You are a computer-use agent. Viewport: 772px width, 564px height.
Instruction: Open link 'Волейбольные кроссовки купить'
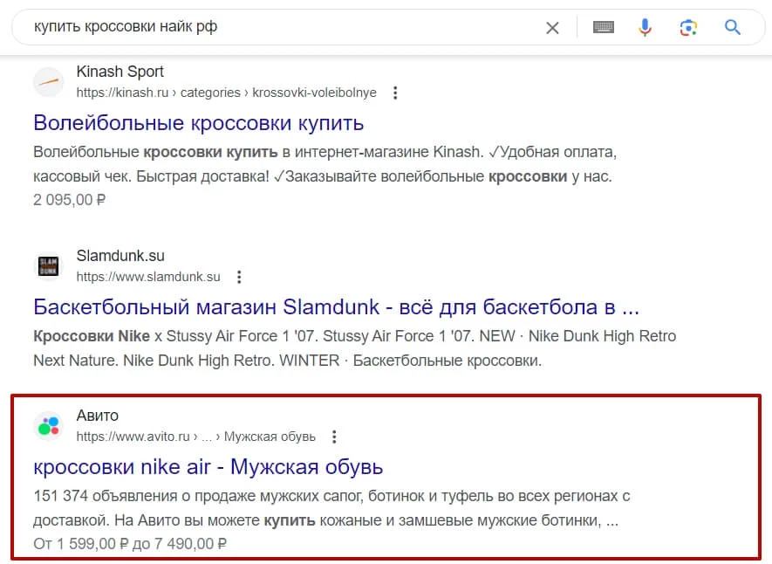click(198, 122)
